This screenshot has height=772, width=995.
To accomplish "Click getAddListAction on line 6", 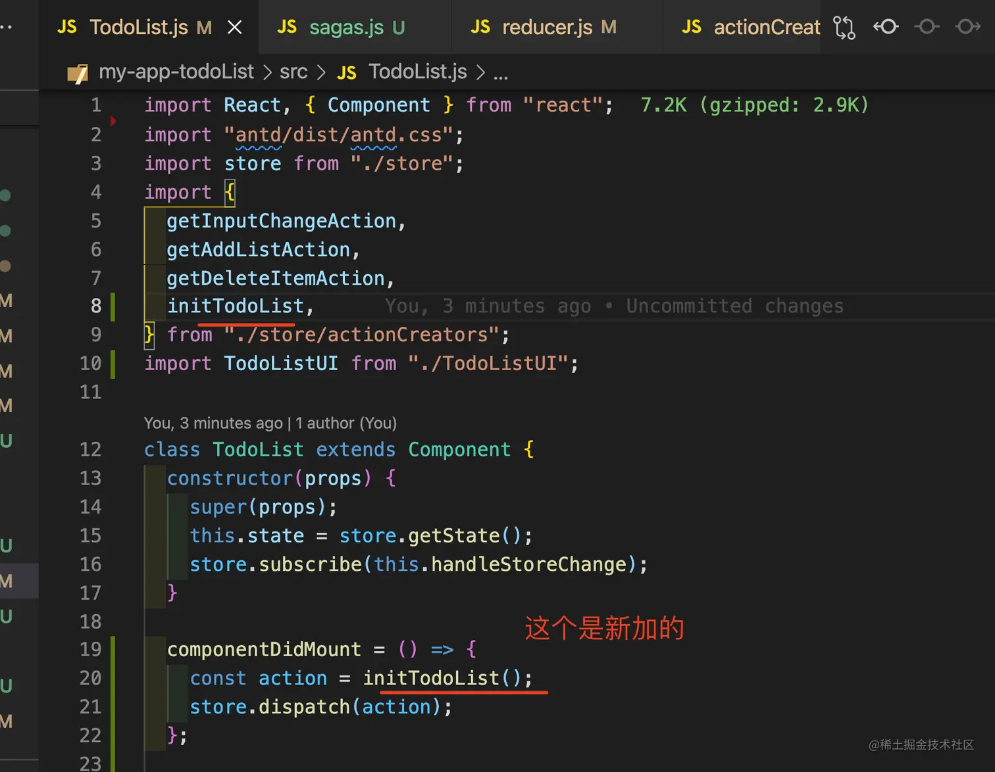I will 259,250.
